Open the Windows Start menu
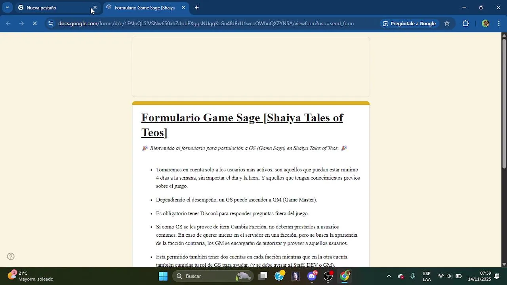 tap(163, 276)
